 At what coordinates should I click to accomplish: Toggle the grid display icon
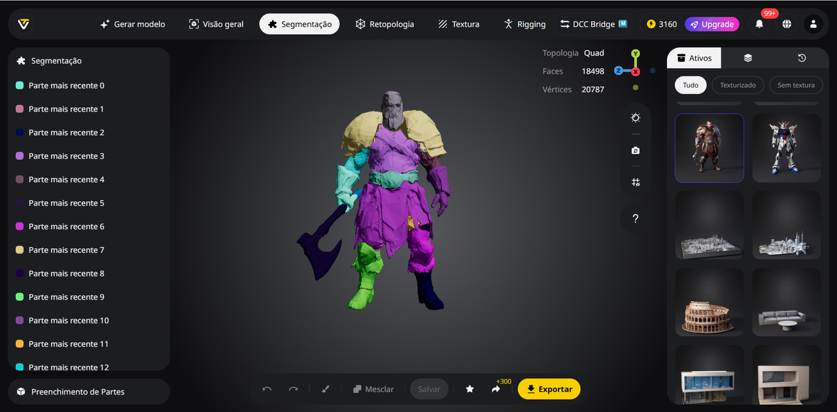click(636, 182)
